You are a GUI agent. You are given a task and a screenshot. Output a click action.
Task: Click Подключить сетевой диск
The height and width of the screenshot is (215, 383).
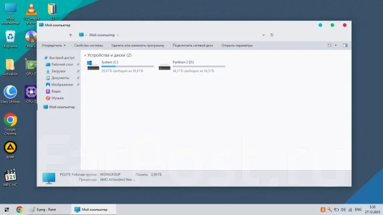click(193, 45)
